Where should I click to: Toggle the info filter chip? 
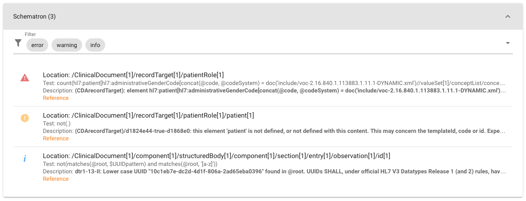[95, 45]
